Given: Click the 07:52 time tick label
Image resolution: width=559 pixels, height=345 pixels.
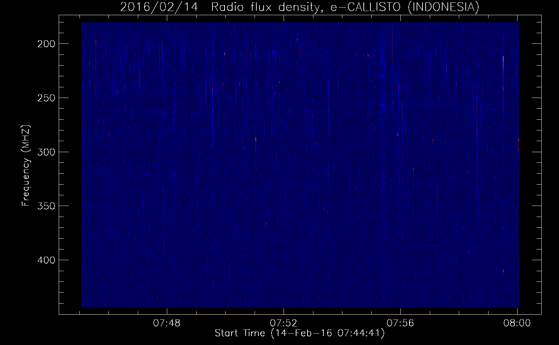Looking at the screenshot, I should [284, 323].
